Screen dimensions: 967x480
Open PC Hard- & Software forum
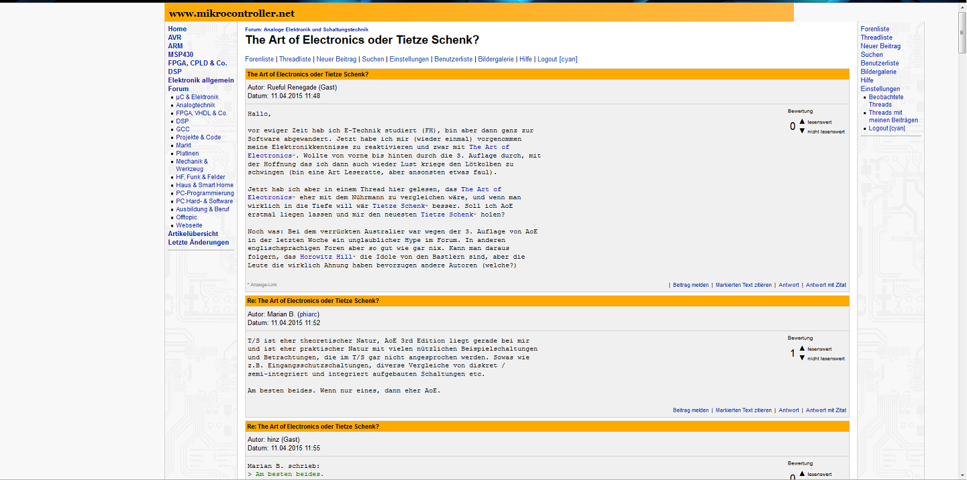tap(205, 201)
